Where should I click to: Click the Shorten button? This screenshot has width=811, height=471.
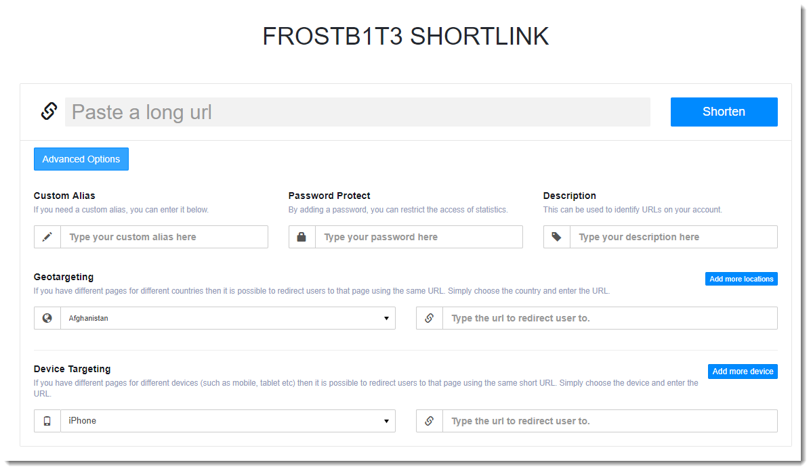point(724,112)
